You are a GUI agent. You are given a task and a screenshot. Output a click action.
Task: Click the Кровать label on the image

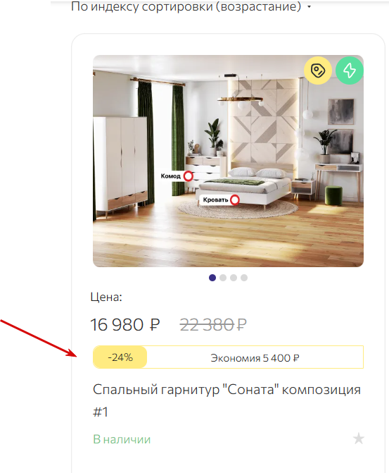coord(215,199)
